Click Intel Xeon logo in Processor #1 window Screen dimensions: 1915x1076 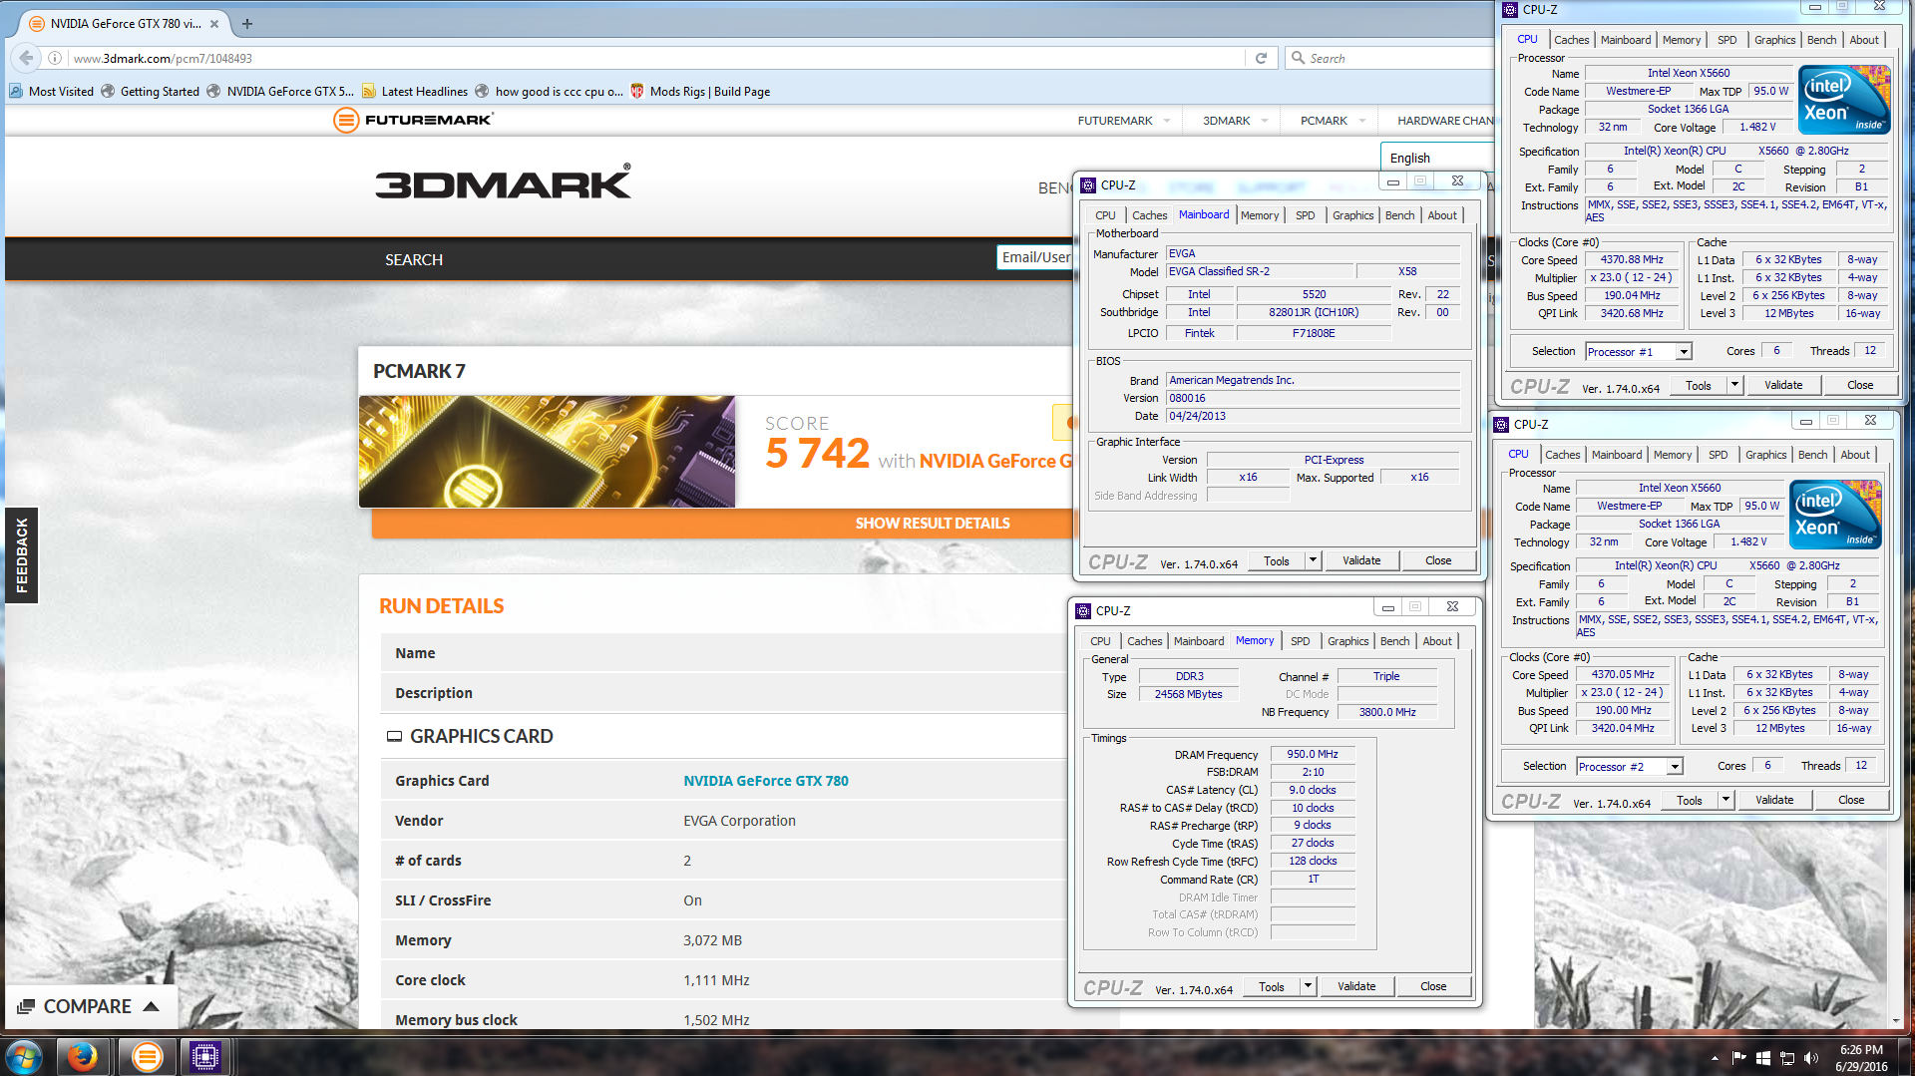click(x=1843, y=100)
